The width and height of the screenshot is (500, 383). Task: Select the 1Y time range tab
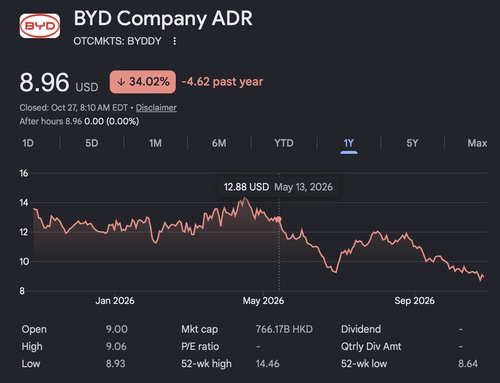tap(349, 143)
